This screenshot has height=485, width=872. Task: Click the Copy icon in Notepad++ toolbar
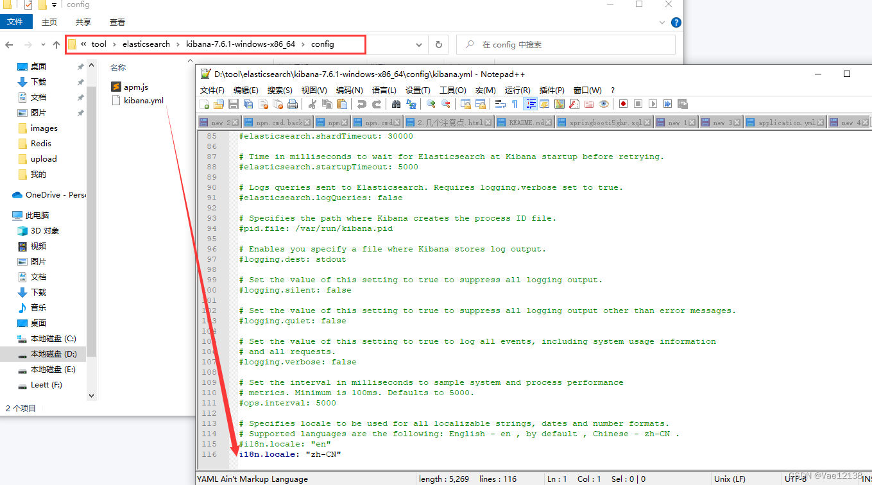point(327,104)
